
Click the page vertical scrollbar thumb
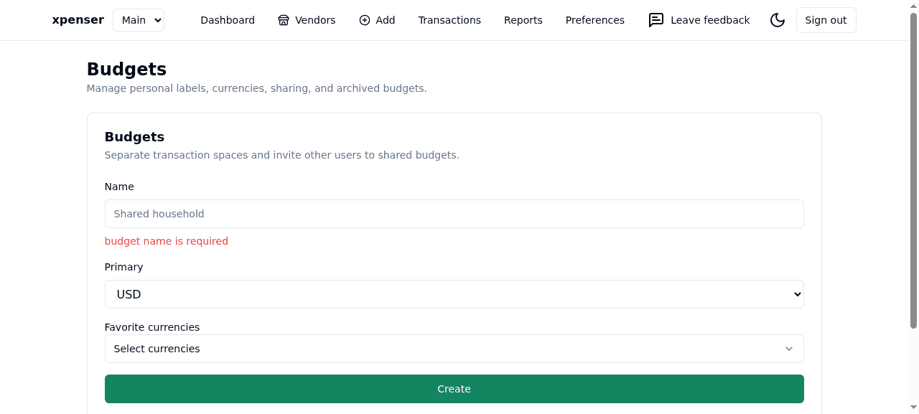[x=913, y=171]
